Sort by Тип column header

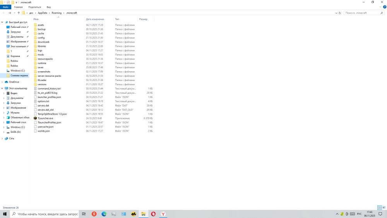coord(117,19)
